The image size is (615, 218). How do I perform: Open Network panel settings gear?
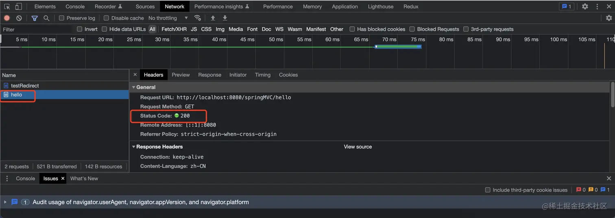coord(609,18)
